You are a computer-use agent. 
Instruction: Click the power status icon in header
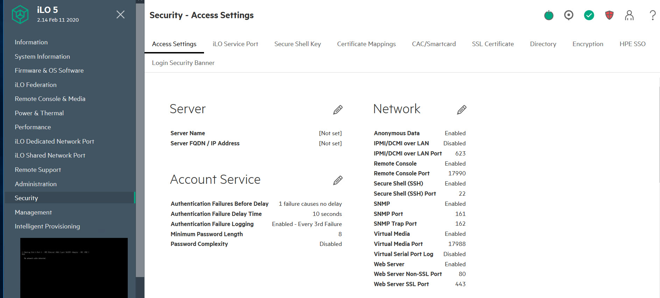(x=549, y=15)
